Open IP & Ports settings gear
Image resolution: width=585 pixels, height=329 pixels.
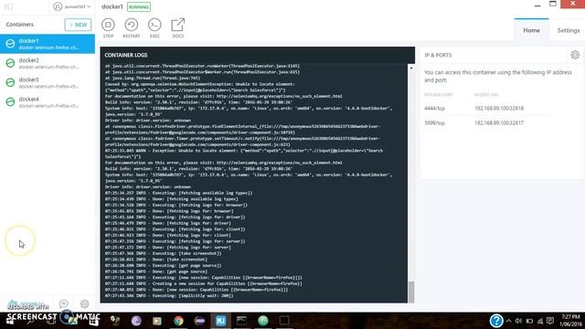(x=575, y=55)
